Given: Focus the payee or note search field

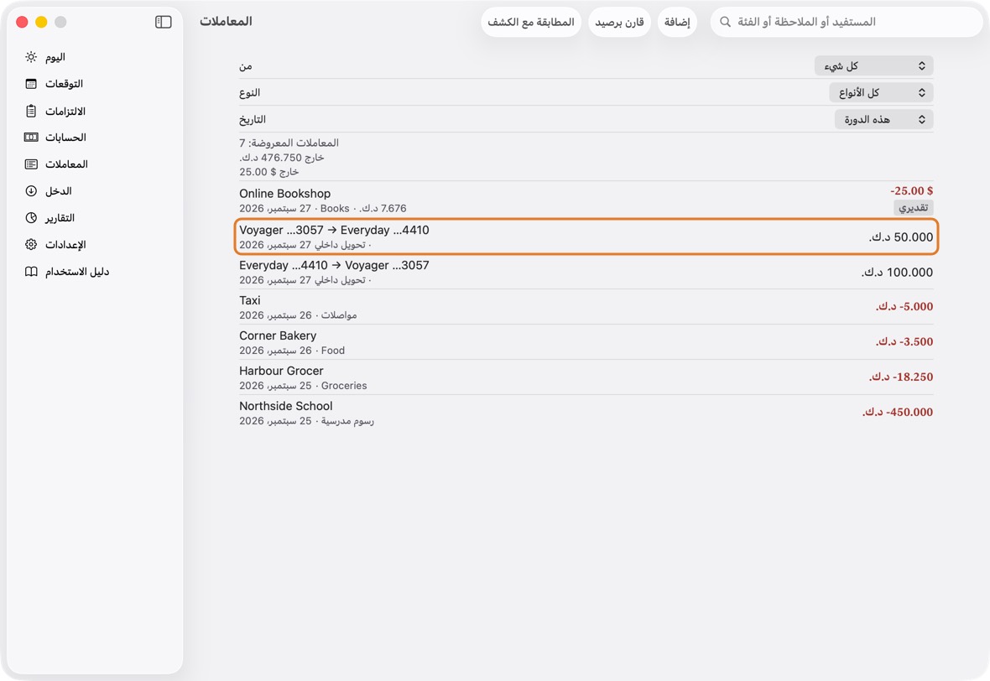Looking at the screenshot, I should coord(847,22).
